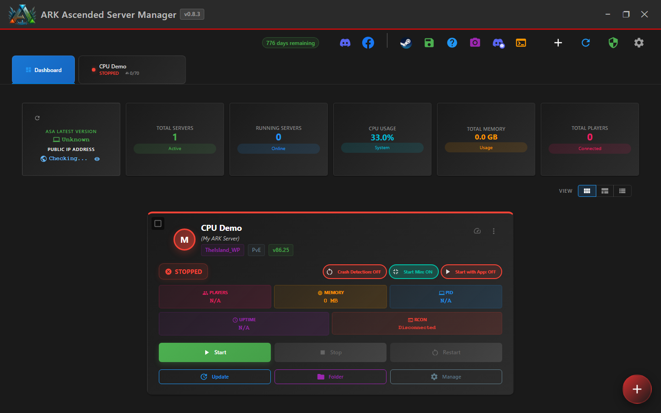Click the red M server avatar
Viewport: 661px width, 413px height.
[185, 240]
